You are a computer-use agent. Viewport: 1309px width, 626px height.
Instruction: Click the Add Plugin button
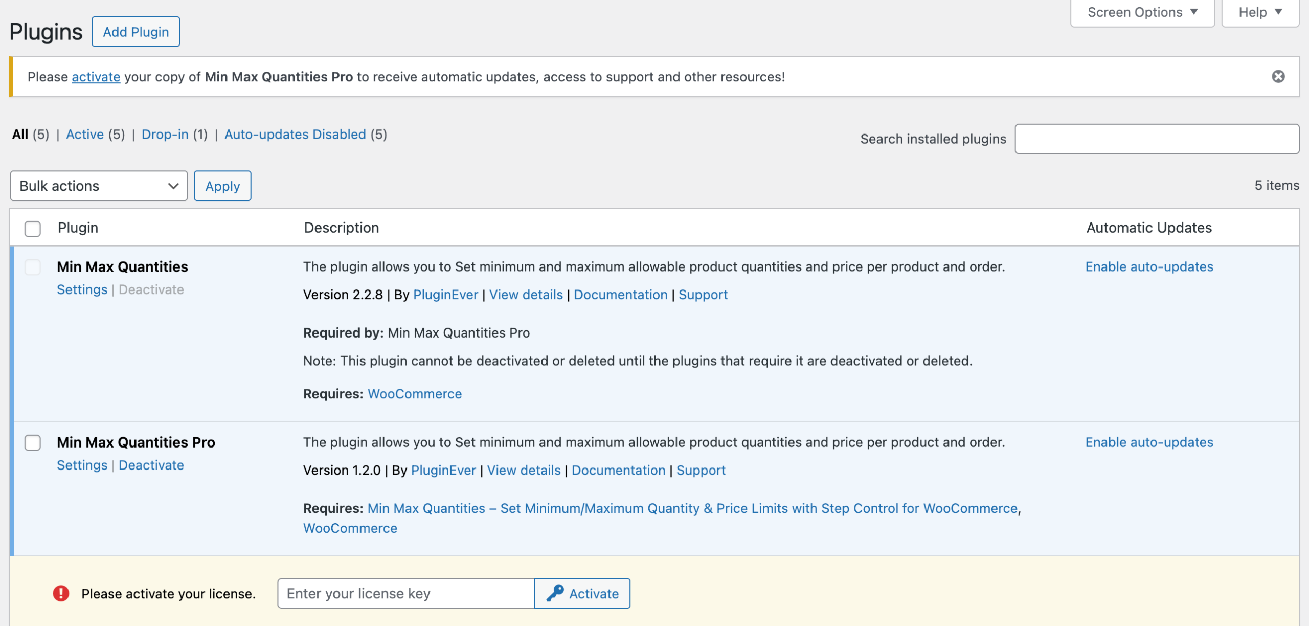coord(136,32)
